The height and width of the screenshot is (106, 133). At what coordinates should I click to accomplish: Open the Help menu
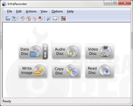[x=70, y=11]
